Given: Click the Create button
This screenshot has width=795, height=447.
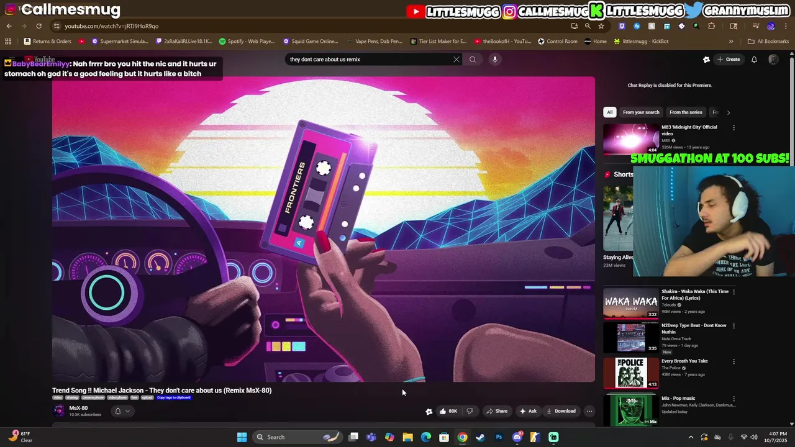Looking at the screenshot, I should (x=729, y=60).
